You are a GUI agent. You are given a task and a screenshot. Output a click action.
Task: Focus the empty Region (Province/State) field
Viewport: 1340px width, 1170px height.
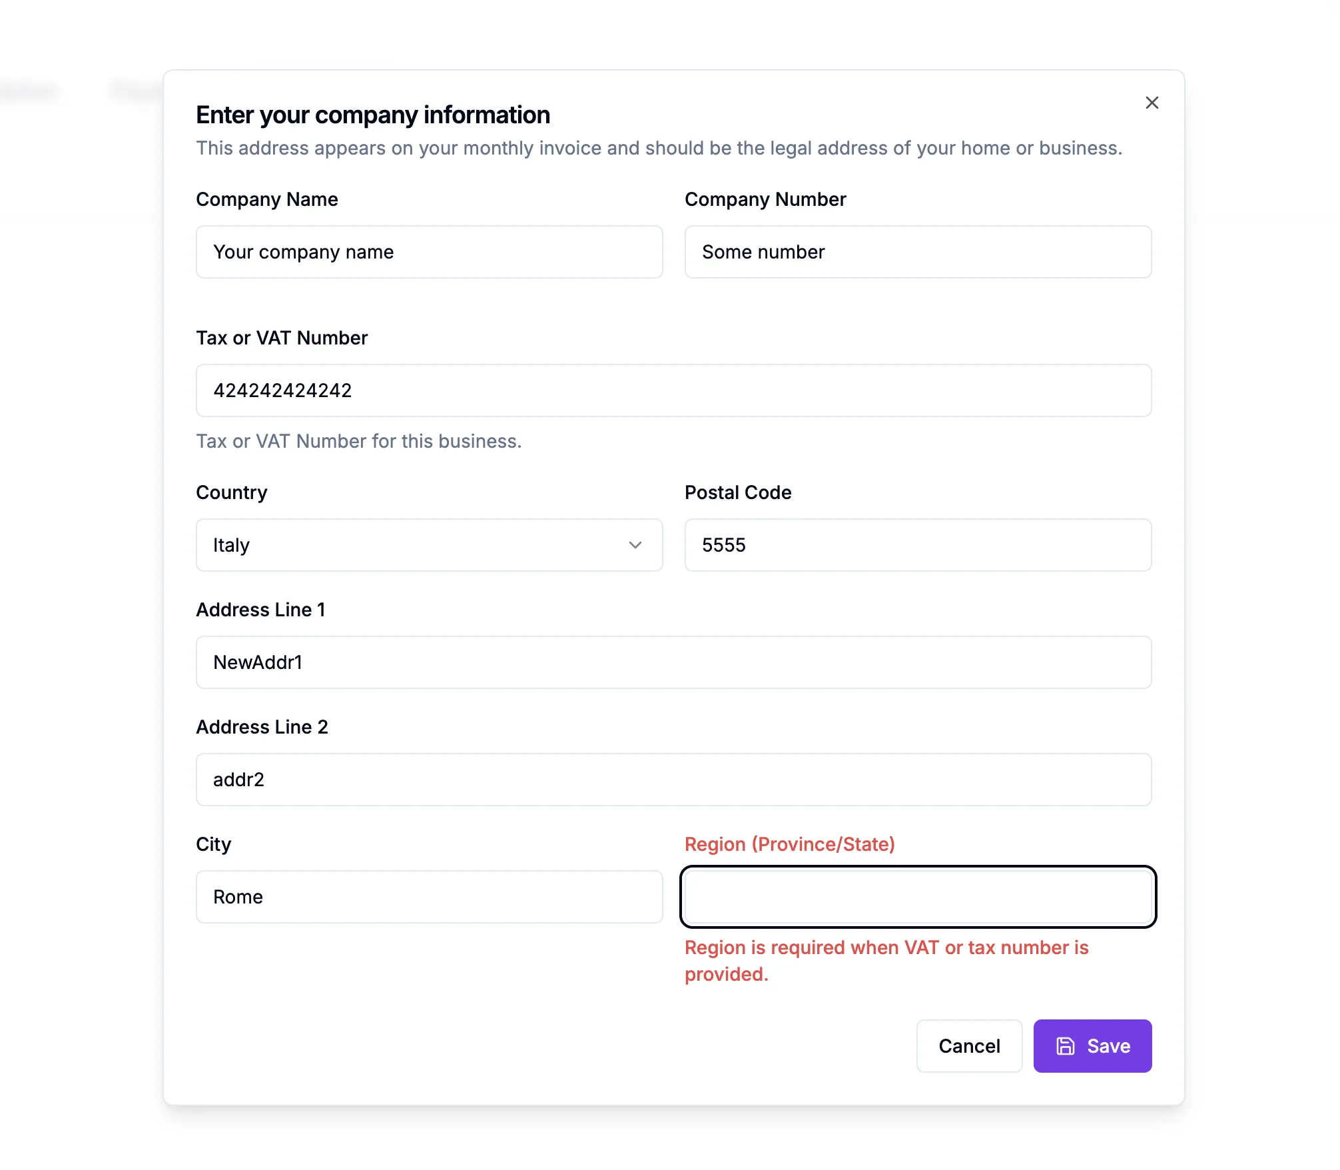918,897
